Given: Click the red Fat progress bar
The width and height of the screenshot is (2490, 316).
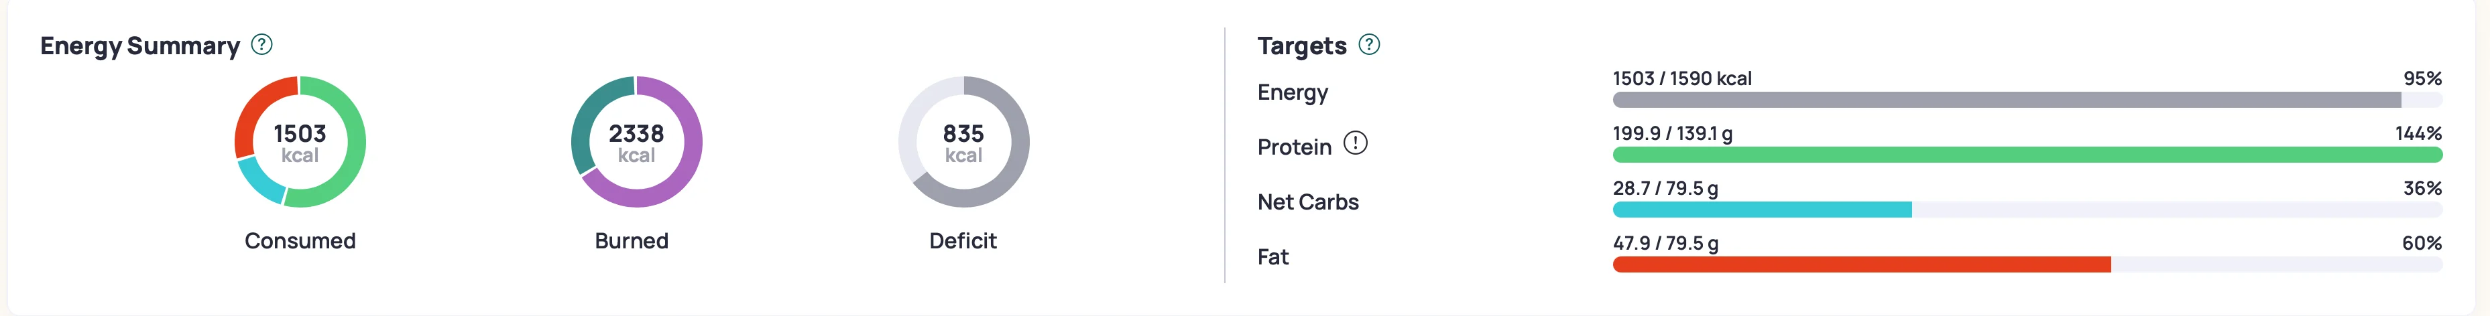Looking at the screenshot, I should tap(1862, 264).
